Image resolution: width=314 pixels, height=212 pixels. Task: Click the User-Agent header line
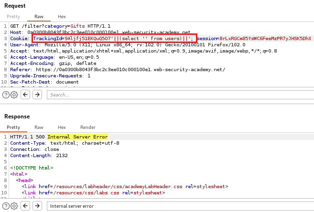[x=128, y=44]
